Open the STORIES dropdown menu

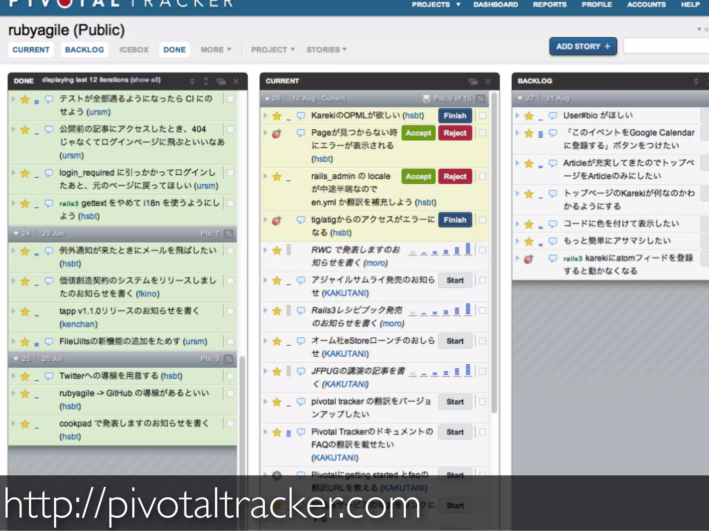[x=326, y=50]
